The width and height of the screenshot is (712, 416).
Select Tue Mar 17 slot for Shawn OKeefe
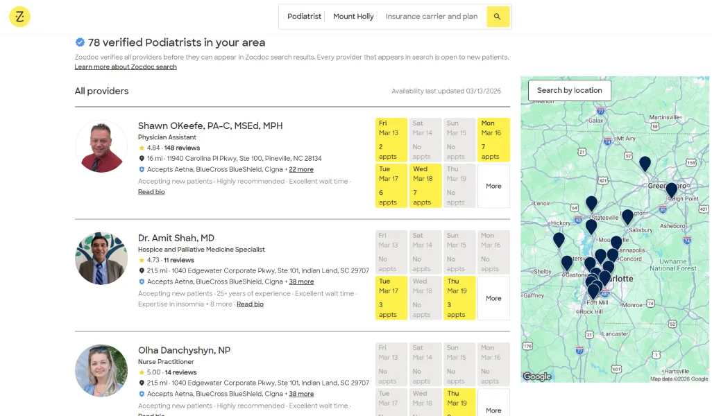[x=391, y=186]
